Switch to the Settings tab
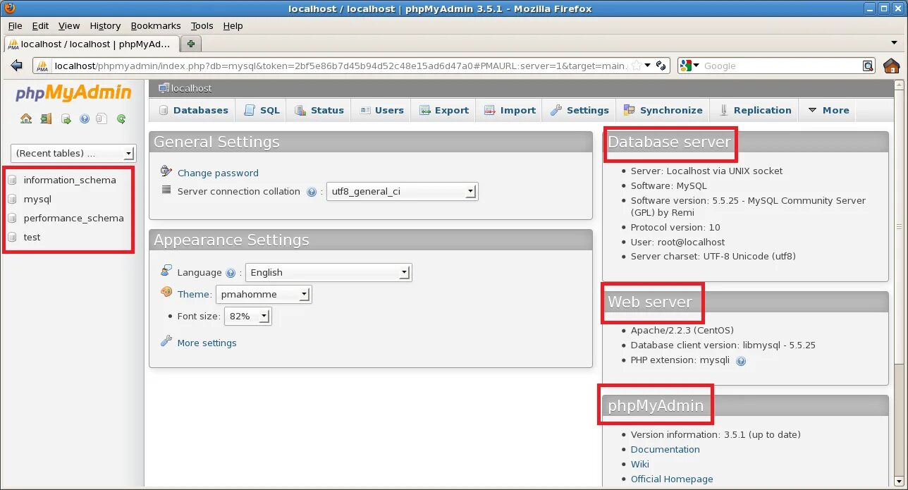 [x=579, y=110]
